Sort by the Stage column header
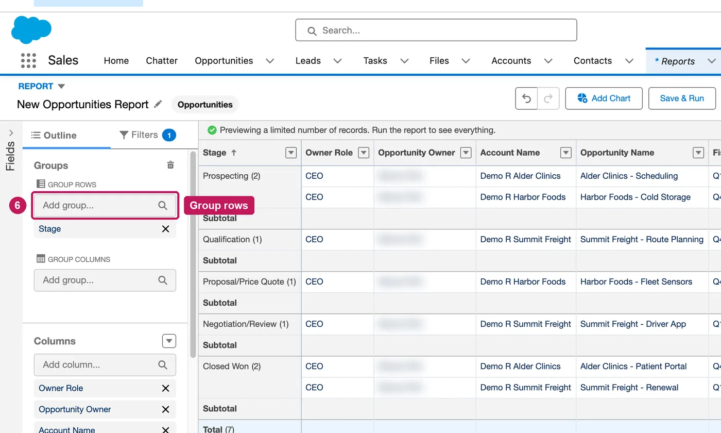Image resolution: width=721 pixels, height=433 pixels. click(219, 153)
